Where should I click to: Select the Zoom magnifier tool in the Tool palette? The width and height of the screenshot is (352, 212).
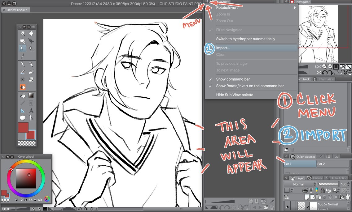(23, 34)
